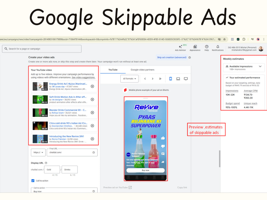Open the Soft Drink Motion Ads title link
The image size is (267, 200).
[x=68, y=97]
